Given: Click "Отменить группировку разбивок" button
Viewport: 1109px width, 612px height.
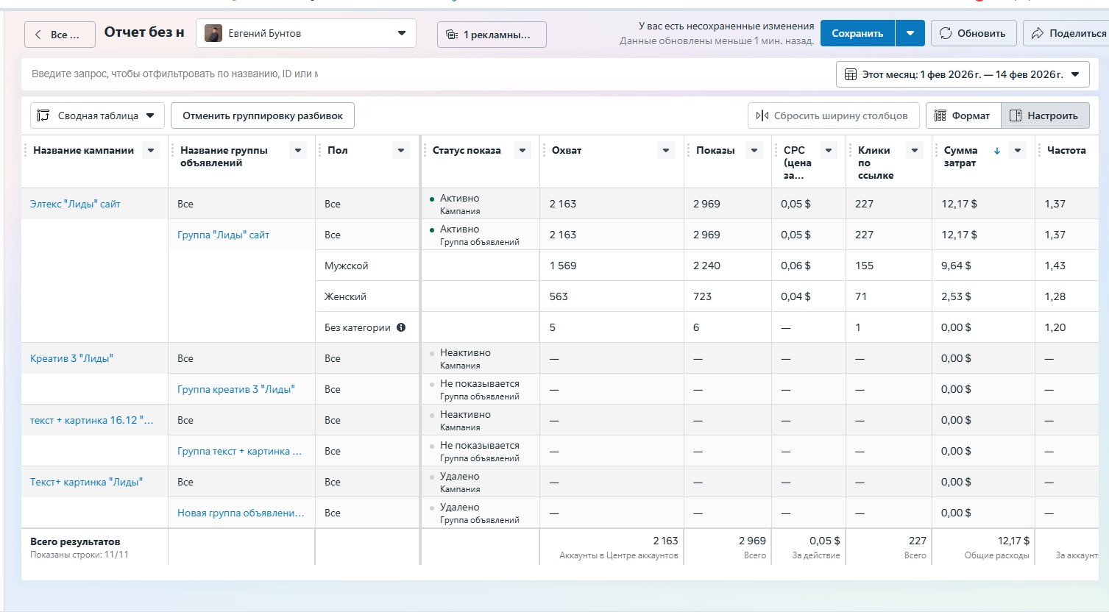Looking at the screenshot, I should coord(263,115).
